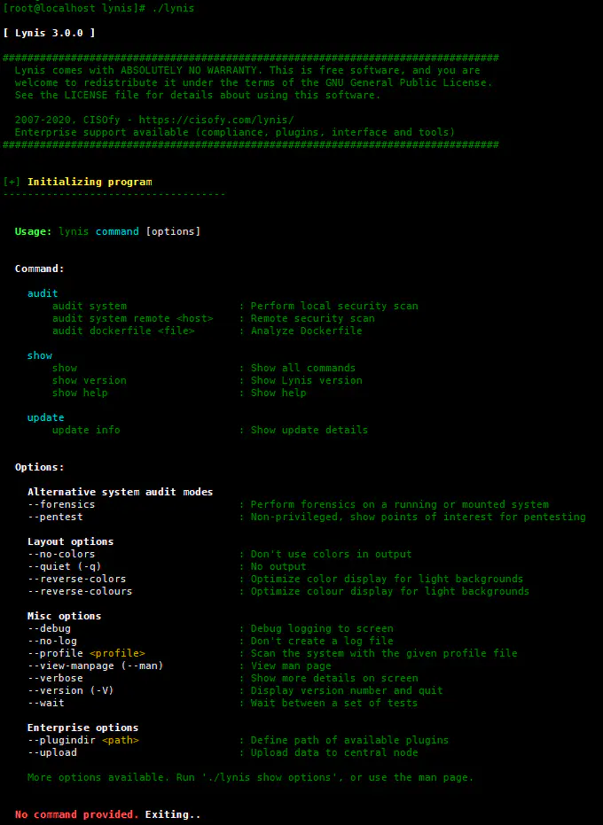Image resolution: width=603 pixels, height=825 pixels.
Task: Select the '[options]' text in usage line
Action: (173, 231)
